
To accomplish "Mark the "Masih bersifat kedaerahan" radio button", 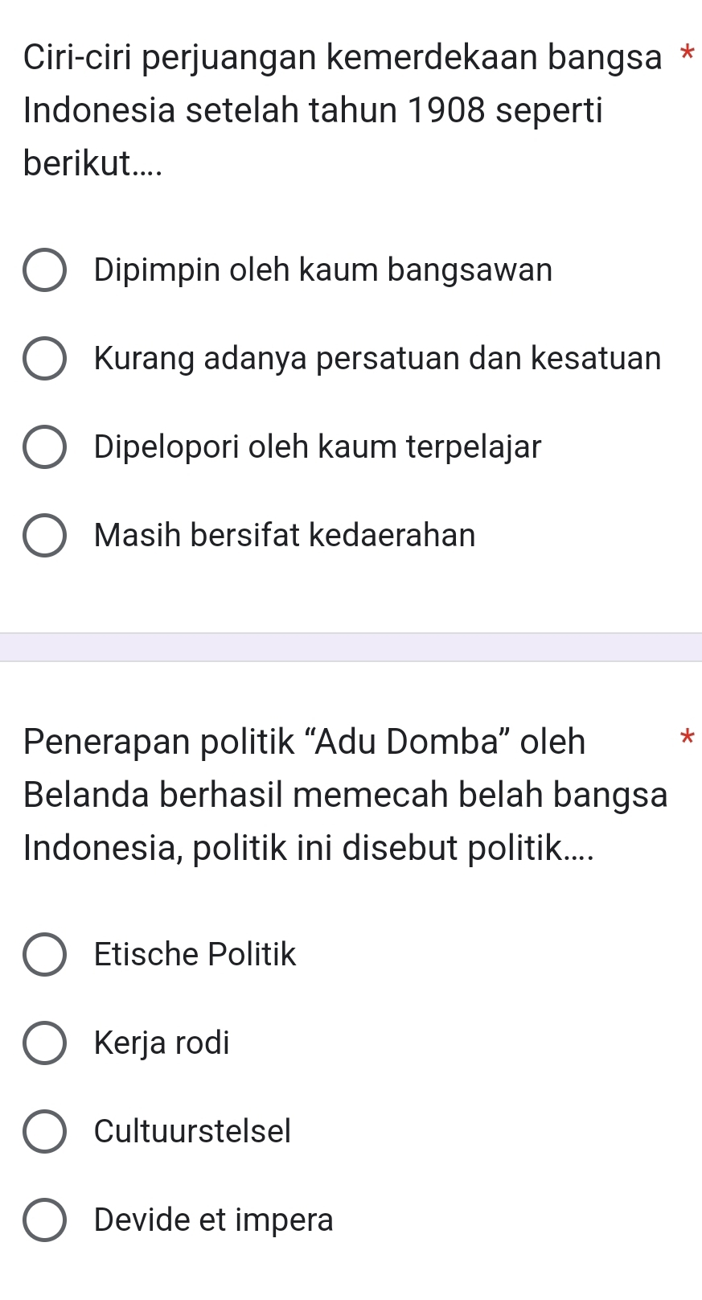I will 44,536.
